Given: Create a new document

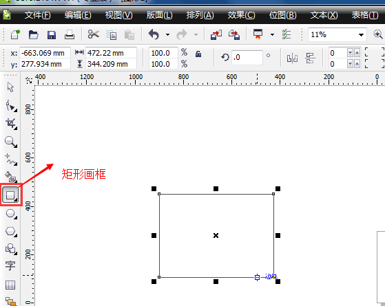Looking at the screenshot, I should (x=15, y=34).
